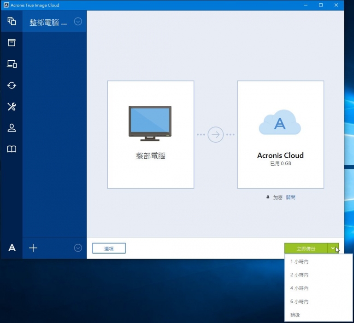Viewport: 354px width, 323px height.
Task: Click the 關閉 encryption link
Action: point(290,197)
